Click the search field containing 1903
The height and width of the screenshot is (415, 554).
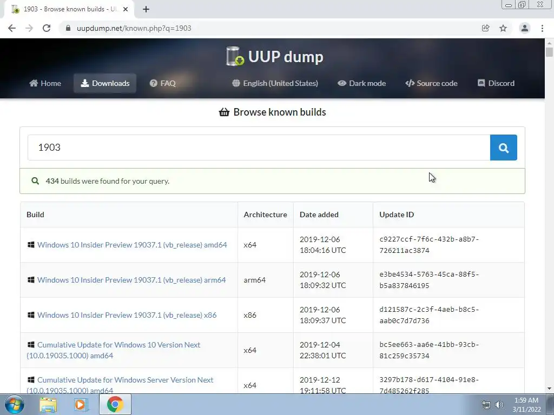259,148
